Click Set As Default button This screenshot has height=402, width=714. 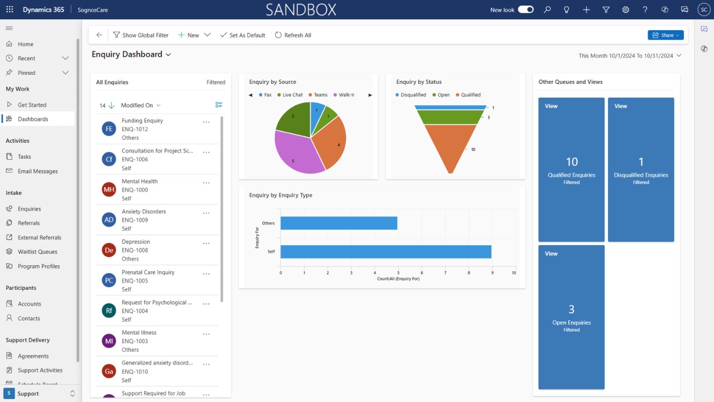coord(243,35)
